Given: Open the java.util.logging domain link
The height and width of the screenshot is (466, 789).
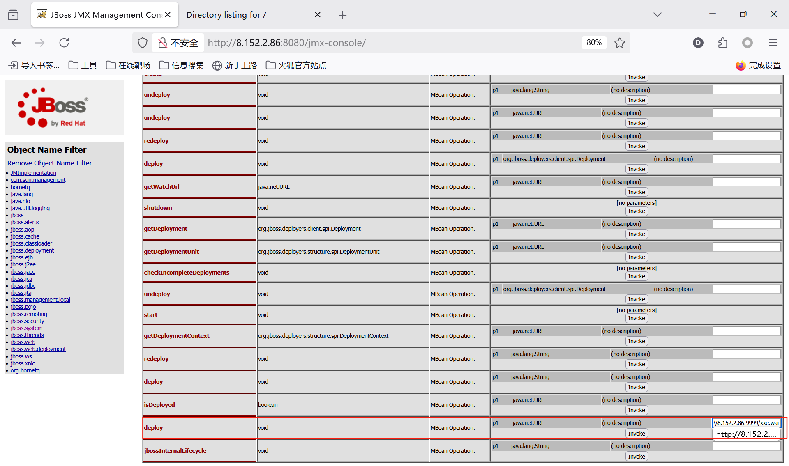Looking at the screenshot, I should point(30,208).
